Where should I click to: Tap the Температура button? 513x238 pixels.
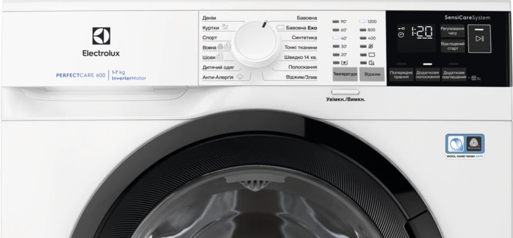345,74
